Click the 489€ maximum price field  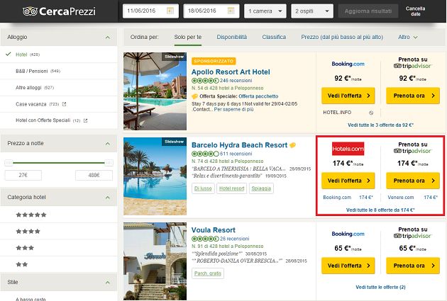94,175
